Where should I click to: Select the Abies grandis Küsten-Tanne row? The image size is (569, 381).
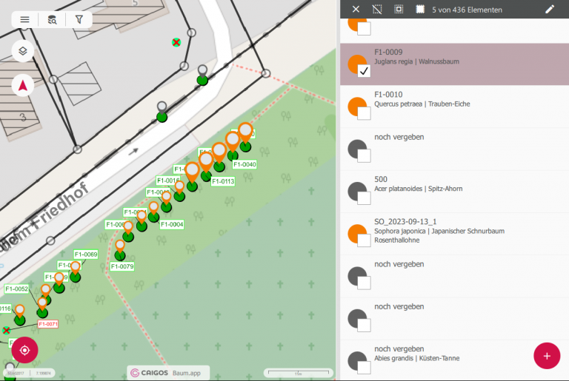(454, 360)
